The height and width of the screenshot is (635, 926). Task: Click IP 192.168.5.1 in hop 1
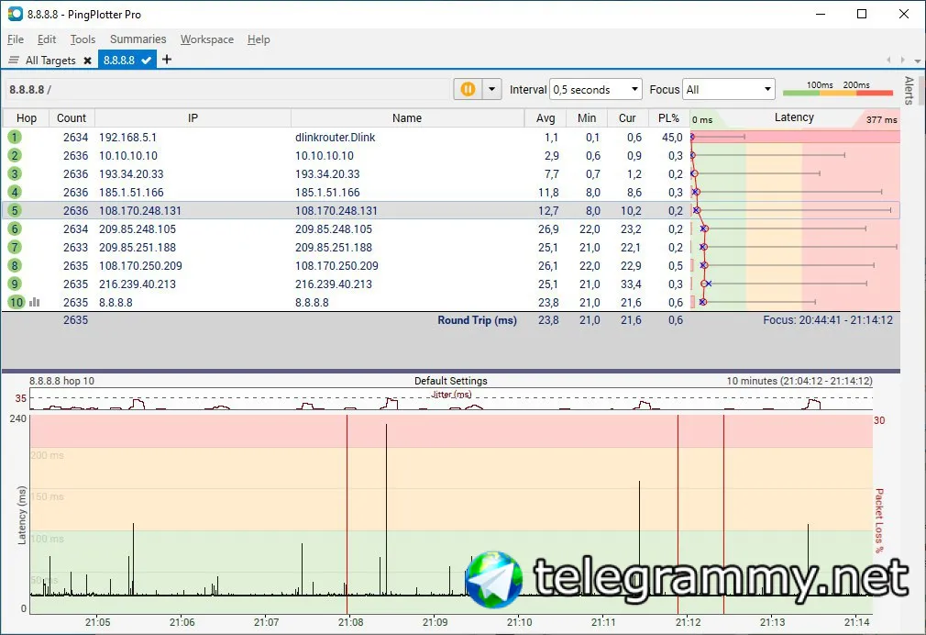(x=127, y=137)
